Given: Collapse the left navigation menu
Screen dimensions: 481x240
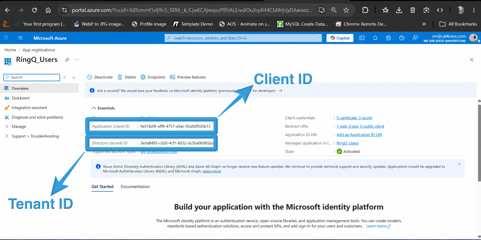Looking at the screenshot, I should coord(74,78).
